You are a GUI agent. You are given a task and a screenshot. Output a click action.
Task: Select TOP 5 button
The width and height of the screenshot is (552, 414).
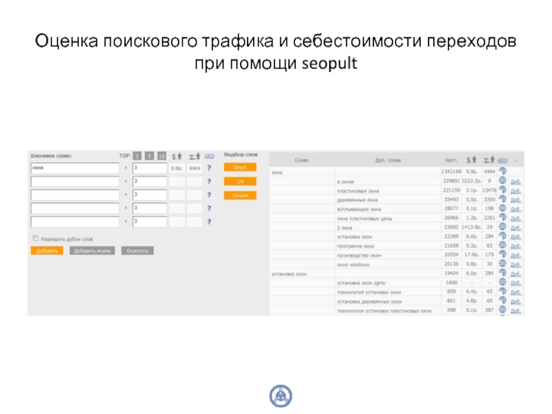point(149,156)
